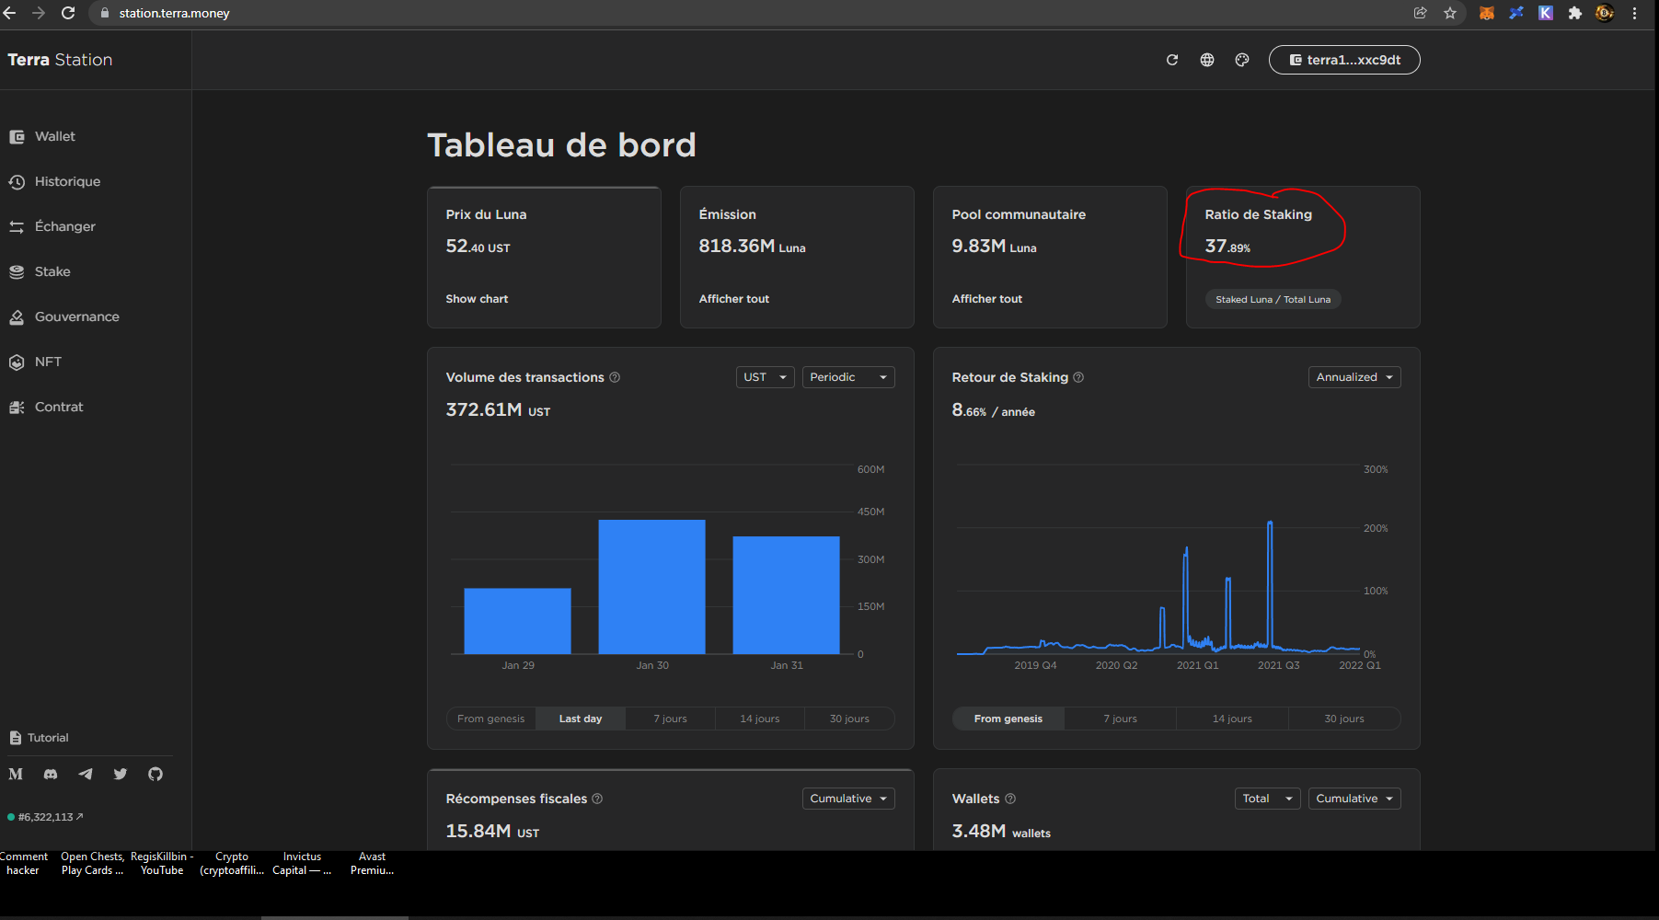The image size is (1659, 920).
Task: Click the Wallet icon in sidebar
Action: tap(17, 137)
